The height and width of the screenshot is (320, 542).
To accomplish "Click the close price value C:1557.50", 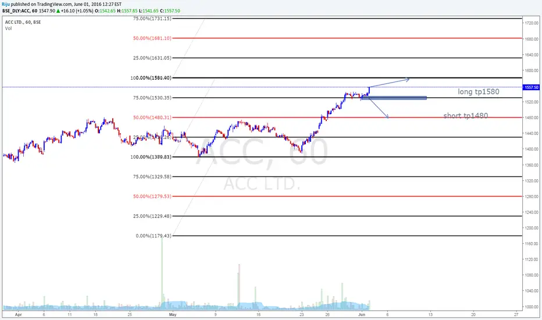I will coord(170,10).
